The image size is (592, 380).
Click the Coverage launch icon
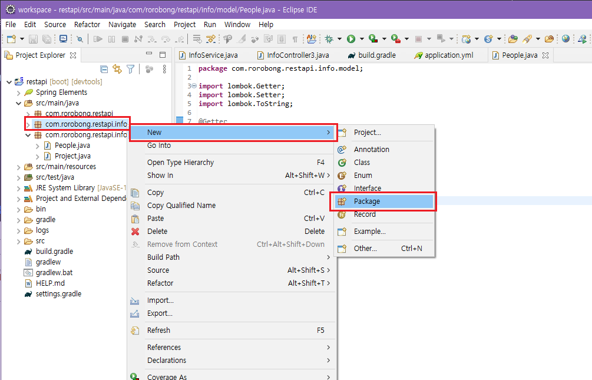click(373, 39)
